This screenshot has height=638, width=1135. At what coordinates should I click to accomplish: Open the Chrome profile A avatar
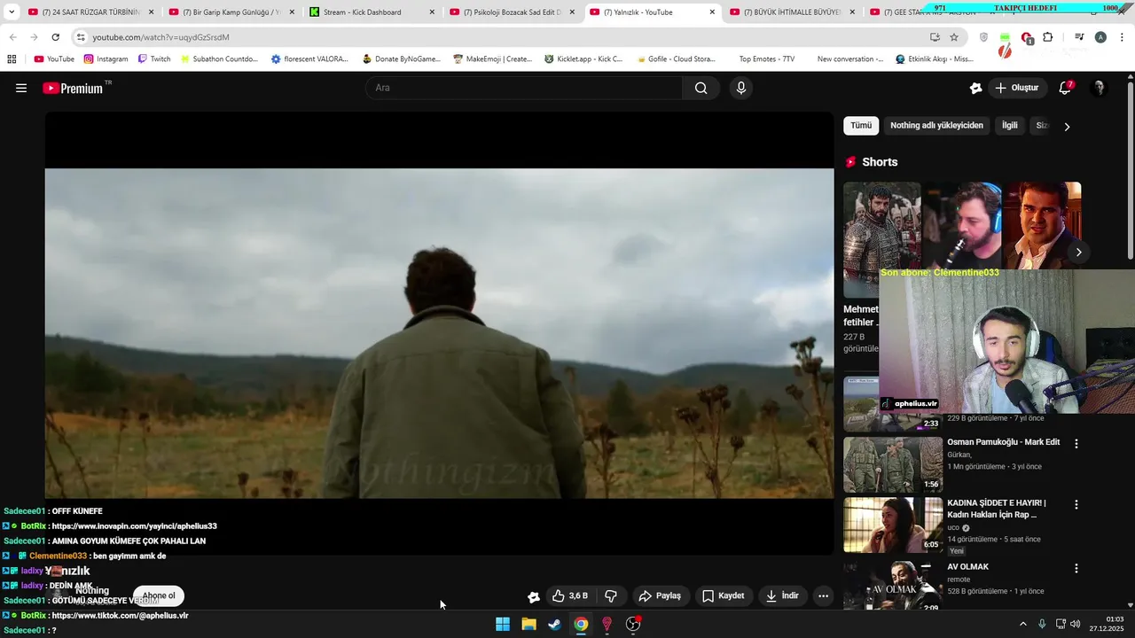1100,37
